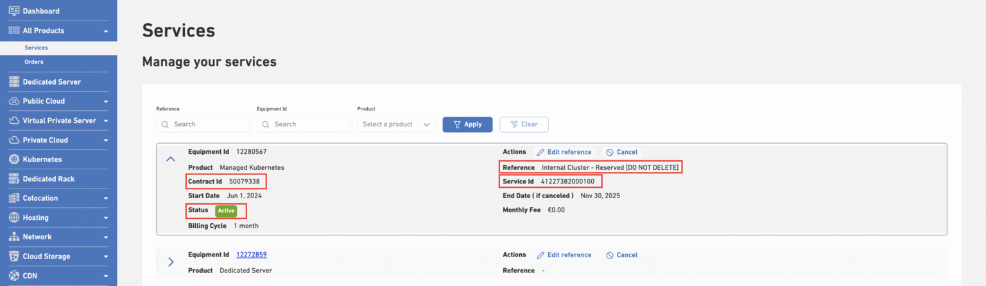Click cancel circle icon for equipment 12280567
Image resolution: width=986 pixels, height=286 pixels.
click(x=609, y=153)
